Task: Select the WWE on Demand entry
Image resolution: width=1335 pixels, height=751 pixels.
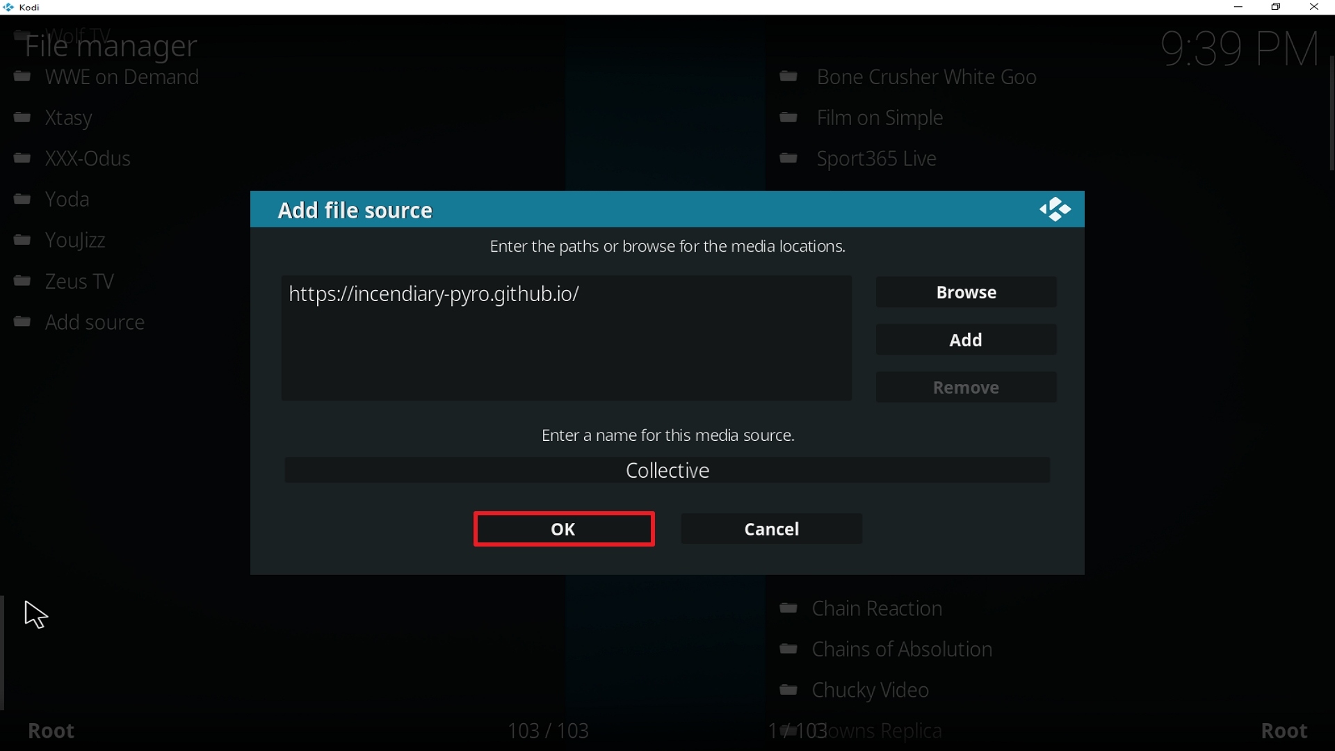Action: click(x=122, y=77)
